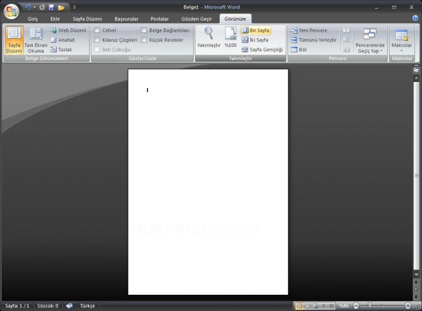Click the synchronous scrolling icon
The height and width of the screenshot is (311, 422).
(346, 40)
